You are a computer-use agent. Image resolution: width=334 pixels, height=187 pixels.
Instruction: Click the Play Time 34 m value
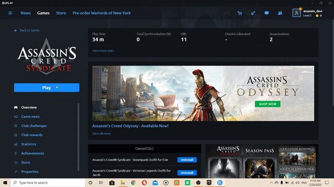click(x=98, y=39)
